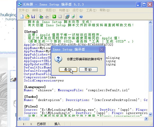Screen dimensions: 154x127
Task: Open Help with the question mark icon
Action: click(x=81, y=16)
